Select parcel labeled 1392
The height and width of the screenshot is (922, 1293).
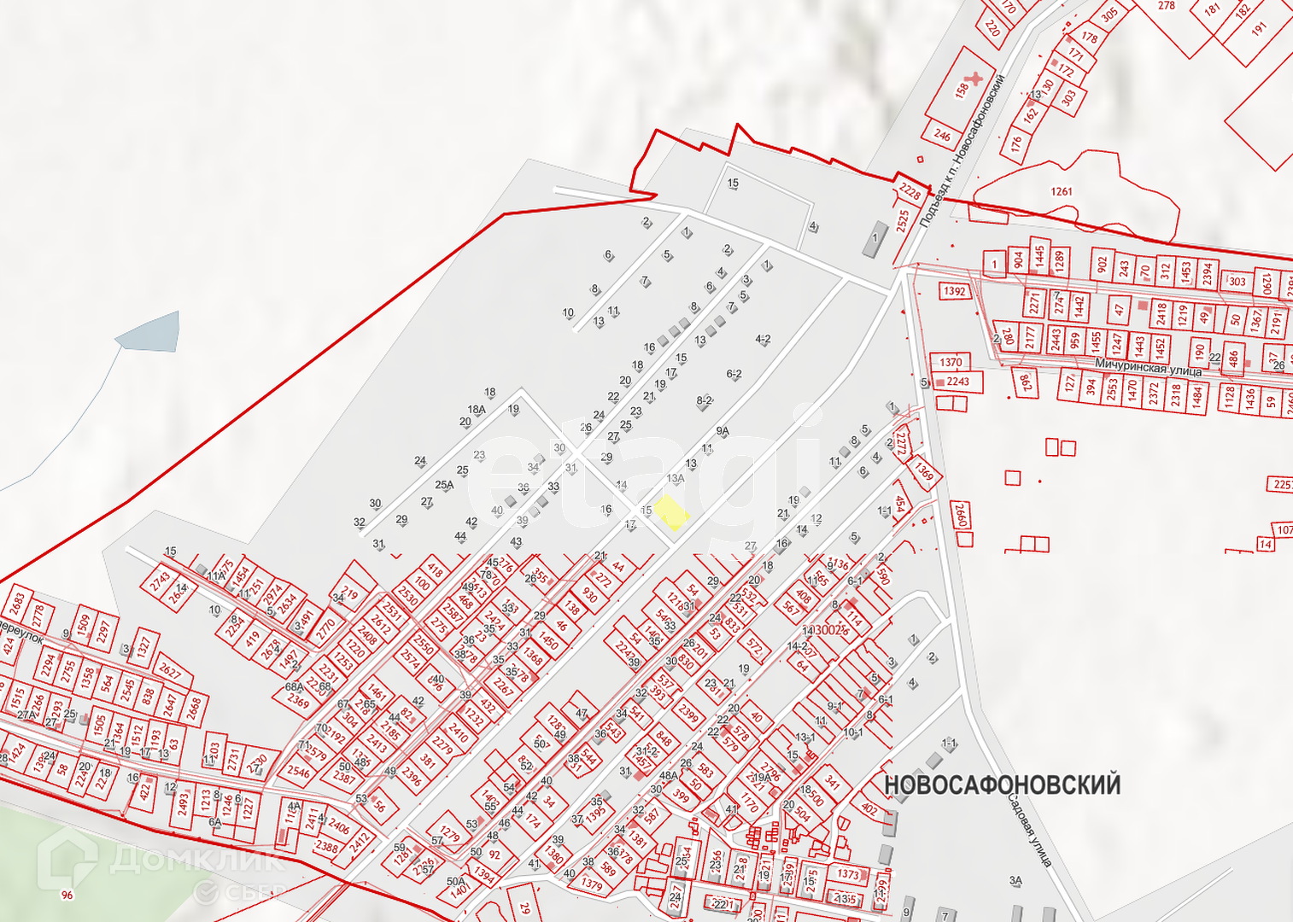point(955,291)
